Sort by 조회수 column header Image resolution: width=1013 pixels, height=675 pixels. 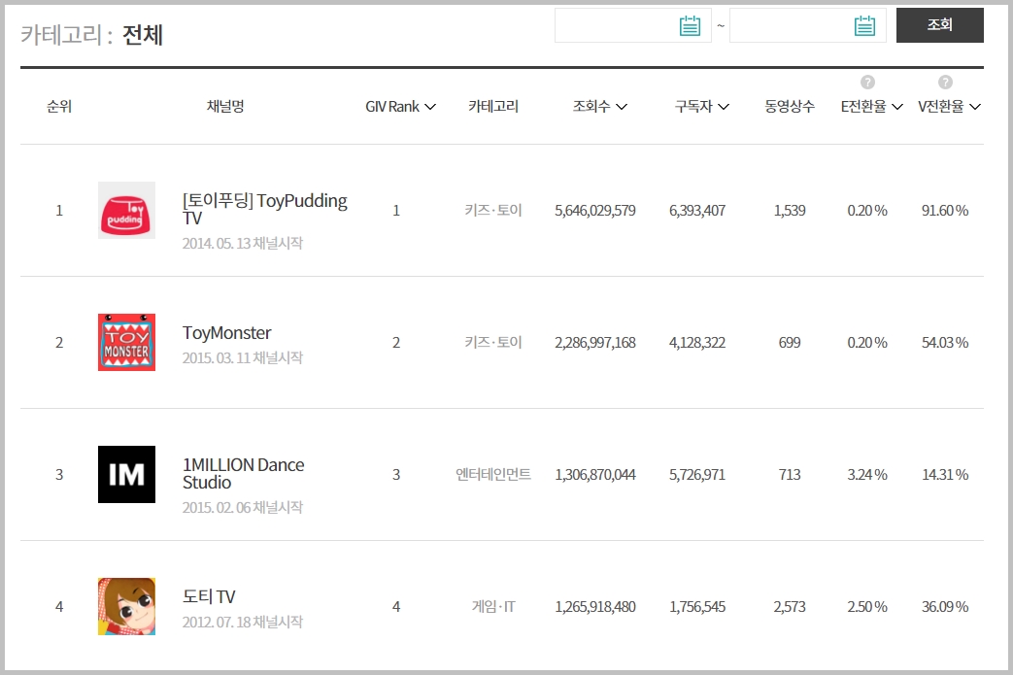coord(599,107)
